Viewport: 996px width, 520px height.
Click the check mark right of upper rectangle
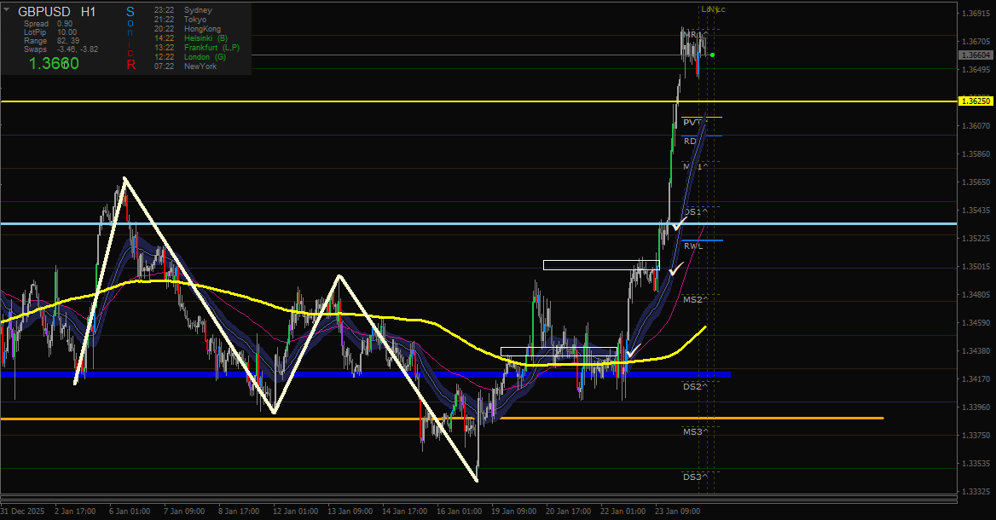click(x=676, y=269)
